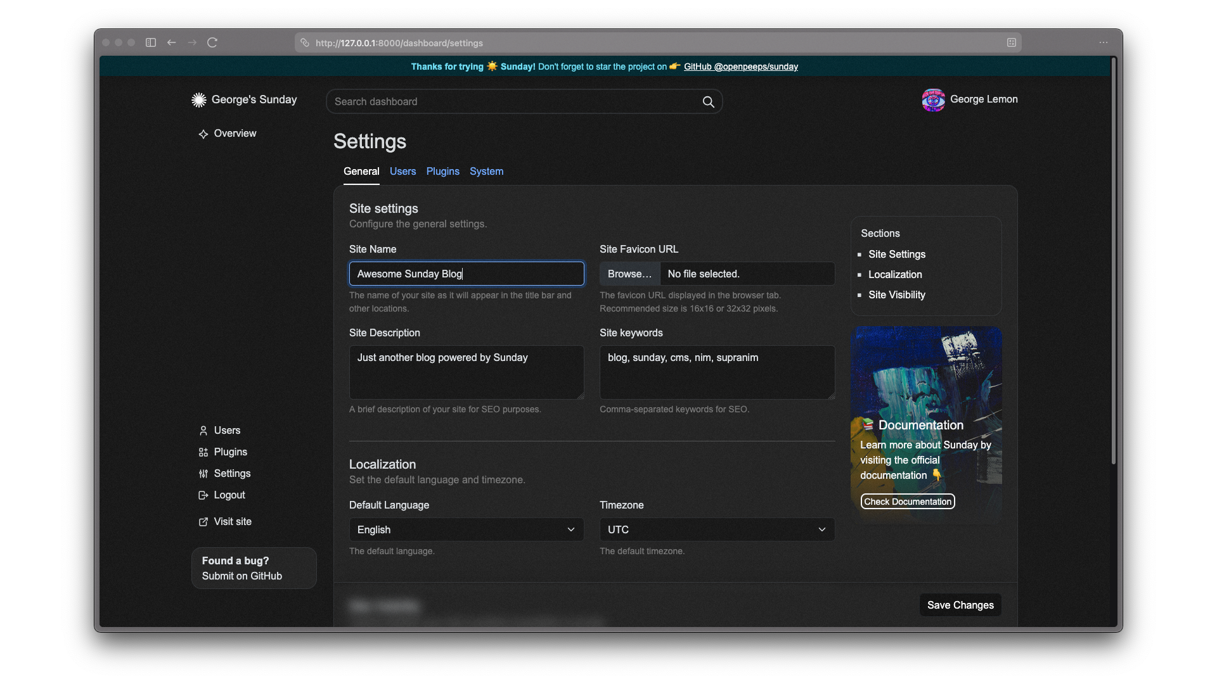
Task: Open the Default Language dropdown
Action: point(466,529)
